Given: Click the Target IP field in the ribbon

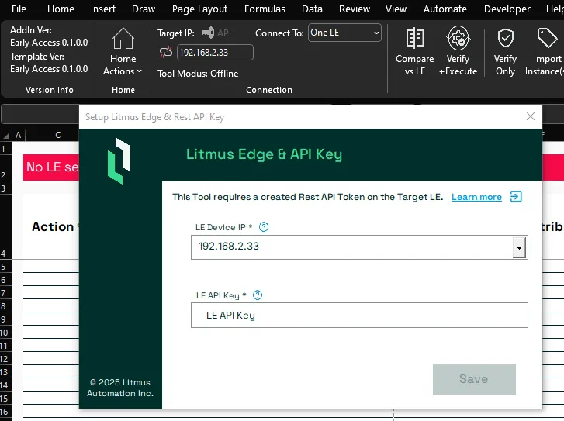Looking at the screenshot, I should [215, 53].
